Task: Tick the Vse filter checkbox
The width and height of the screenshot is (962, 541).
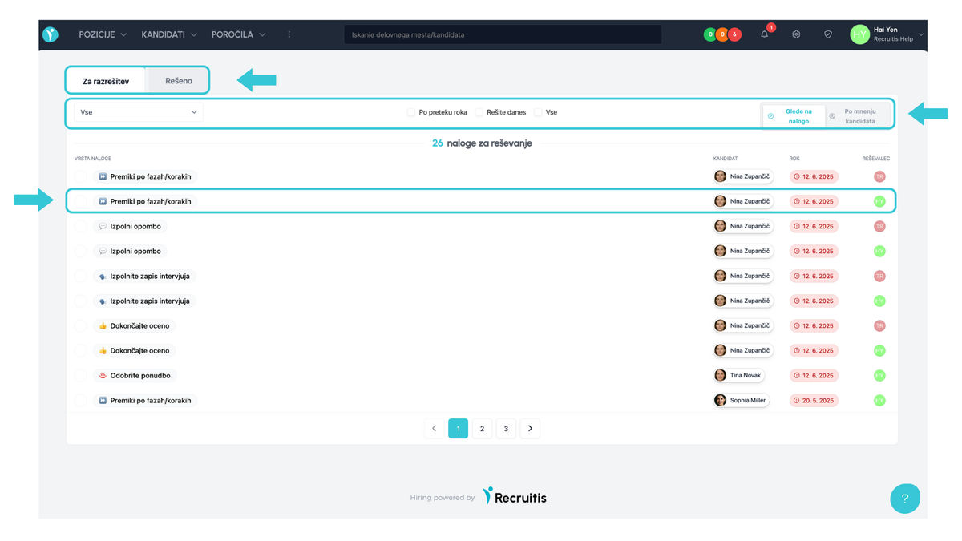Action: click(539, 112)
